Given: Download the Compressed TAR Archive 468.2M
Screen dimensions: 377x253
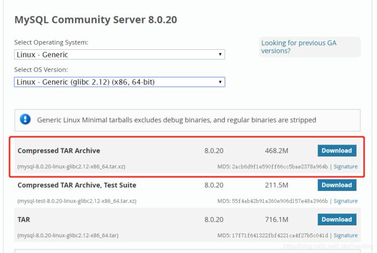Looking at the screenshot, I should click(337, 150).
